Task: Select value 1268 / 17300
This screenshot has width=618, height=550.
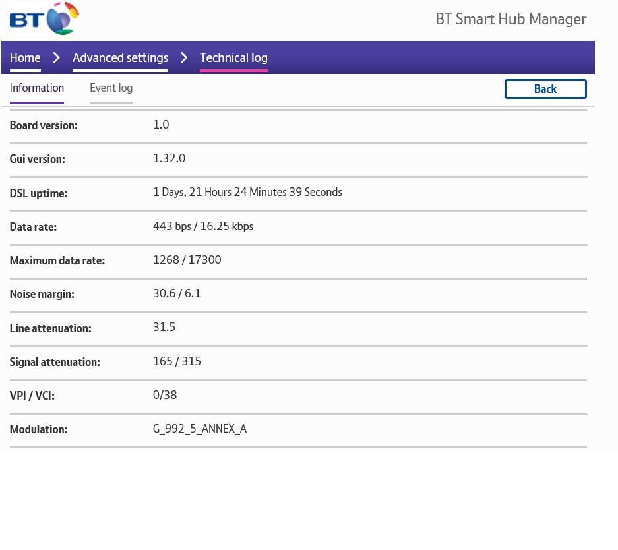Action: pyautogui.click(x=187, y=260)
